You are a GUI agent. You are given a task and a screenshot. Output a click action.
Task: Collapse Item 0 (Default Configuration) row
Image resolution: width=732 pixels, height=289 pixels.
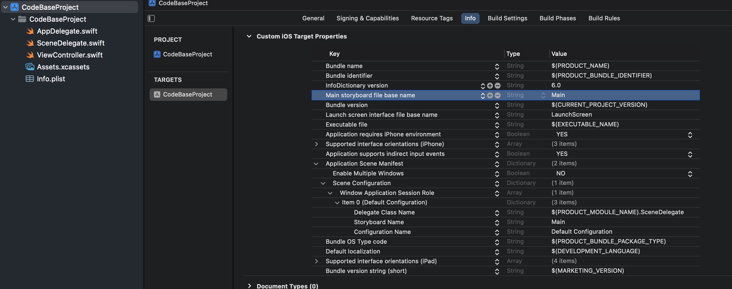click(x=337, y=203)
